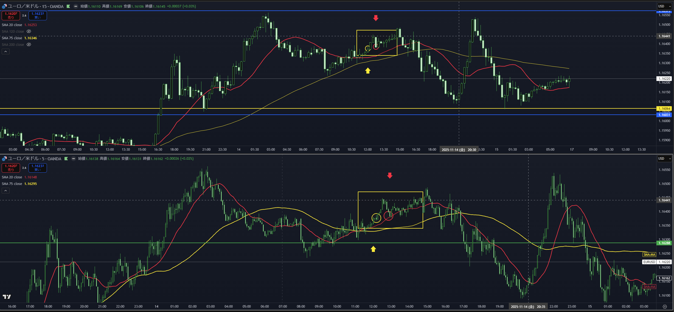This screenshot has width=674, height=312.
Task: Click the minus circle icon in the top chart header
Action: pos(76,6)
